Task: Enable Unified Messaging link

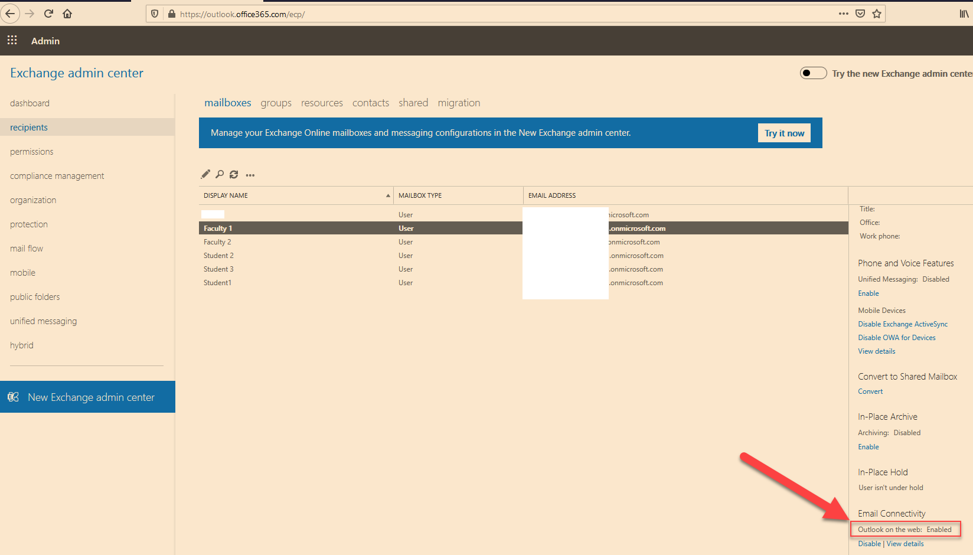Action: click(x=868, y=293)
